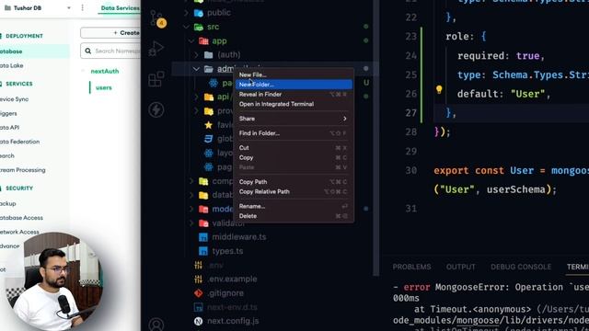Click the middleware.ts TypeScript file icon

pos(203,237)
